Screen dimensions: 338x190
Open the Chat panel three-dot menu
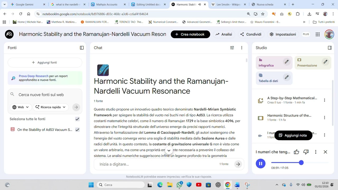[x=242, y=48]
